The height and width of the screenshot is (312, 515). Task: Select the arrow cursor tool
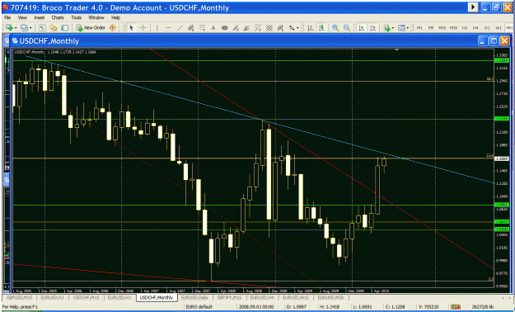coord(131,28)
